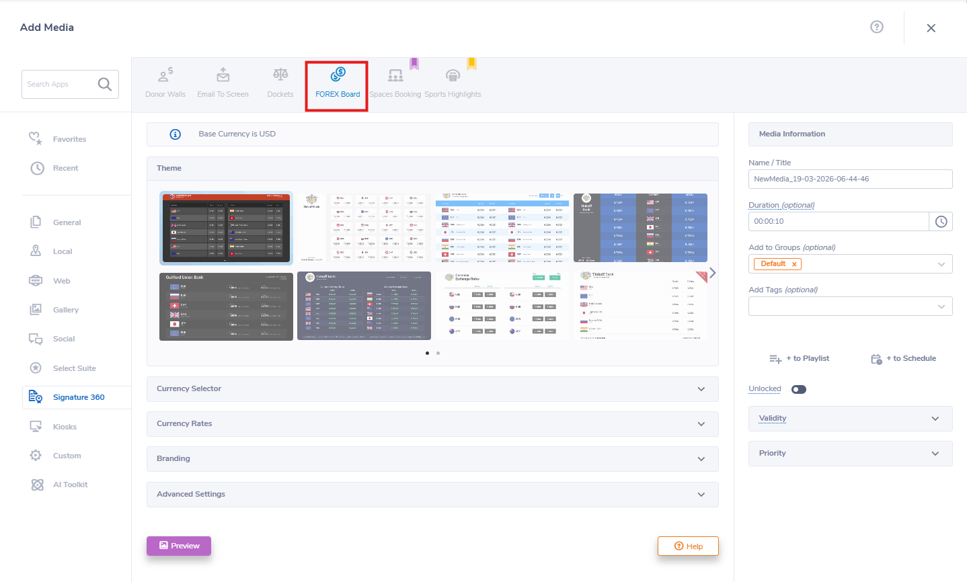
Task: Click the Duration input field
Action: coord(839,222)
